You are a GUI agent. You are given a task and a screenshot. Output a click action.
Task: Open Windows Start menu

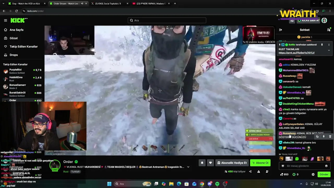[109, 184]
